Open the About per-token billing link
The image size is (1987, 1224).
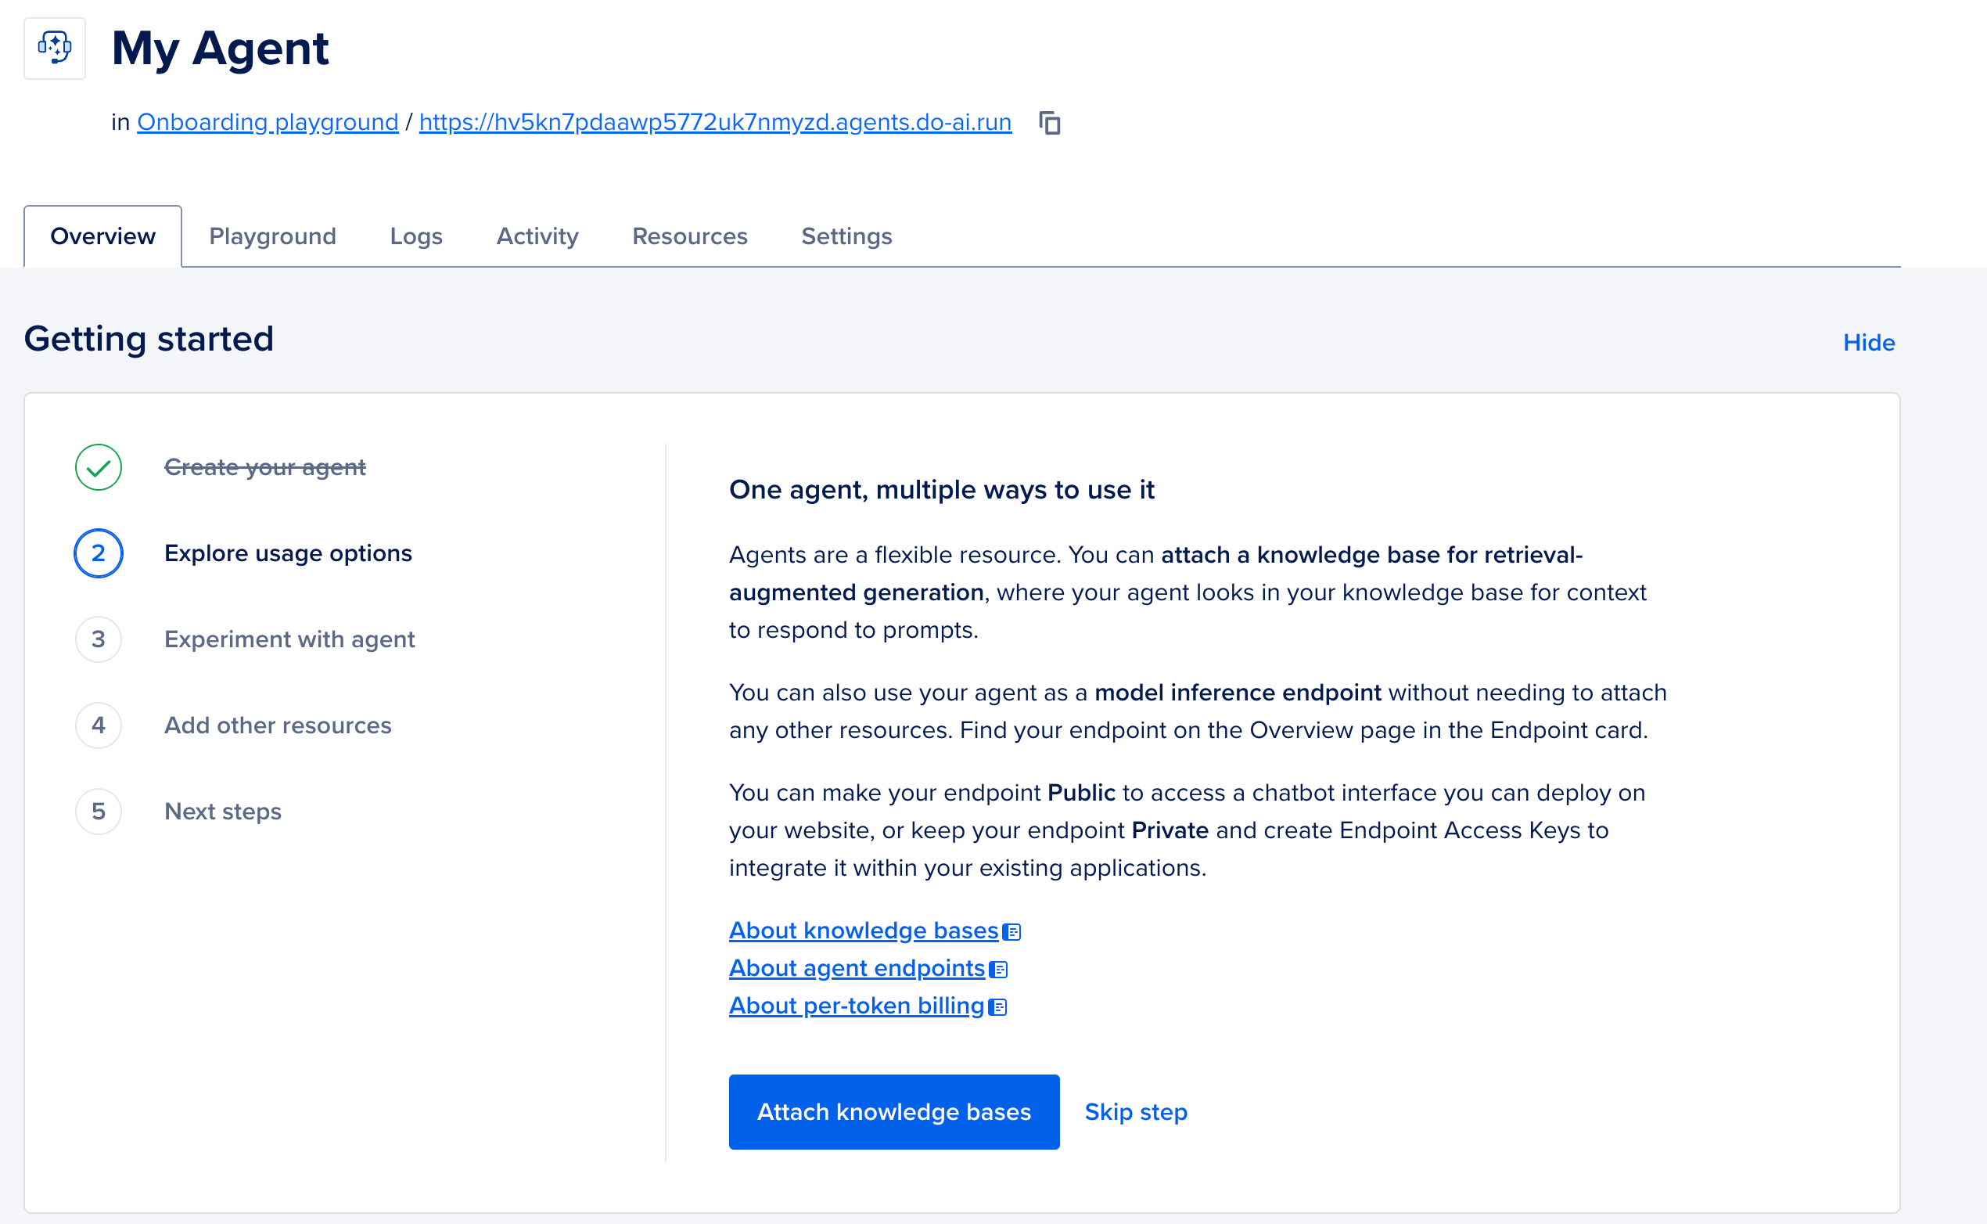(x=856, y=1006)
